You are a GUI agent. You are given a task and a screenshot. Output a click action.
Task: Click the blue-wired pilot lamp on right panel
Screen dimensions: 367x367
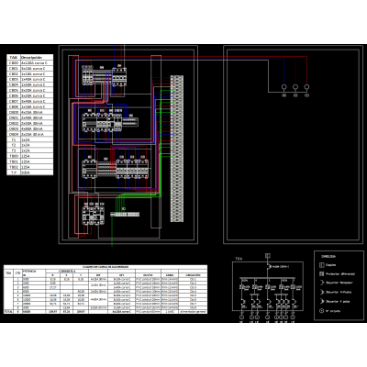tap(284, 87)
